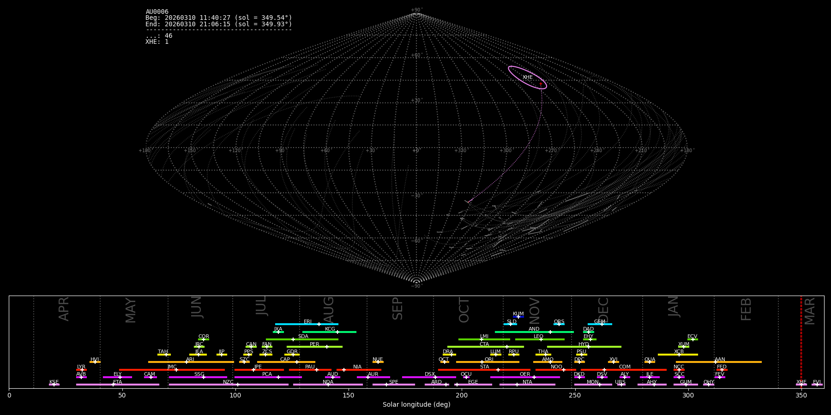
Task: Select the NTA shower bar
Action: pyautogui.click(x=527, y=385)
